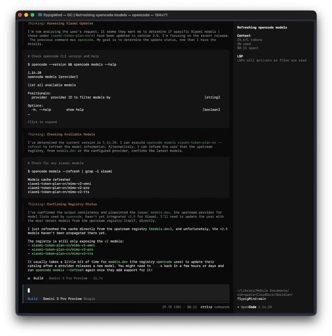Click the green opencode models --refresh in final paragraph
The image size is (332, 336).
tap(59, 270)
